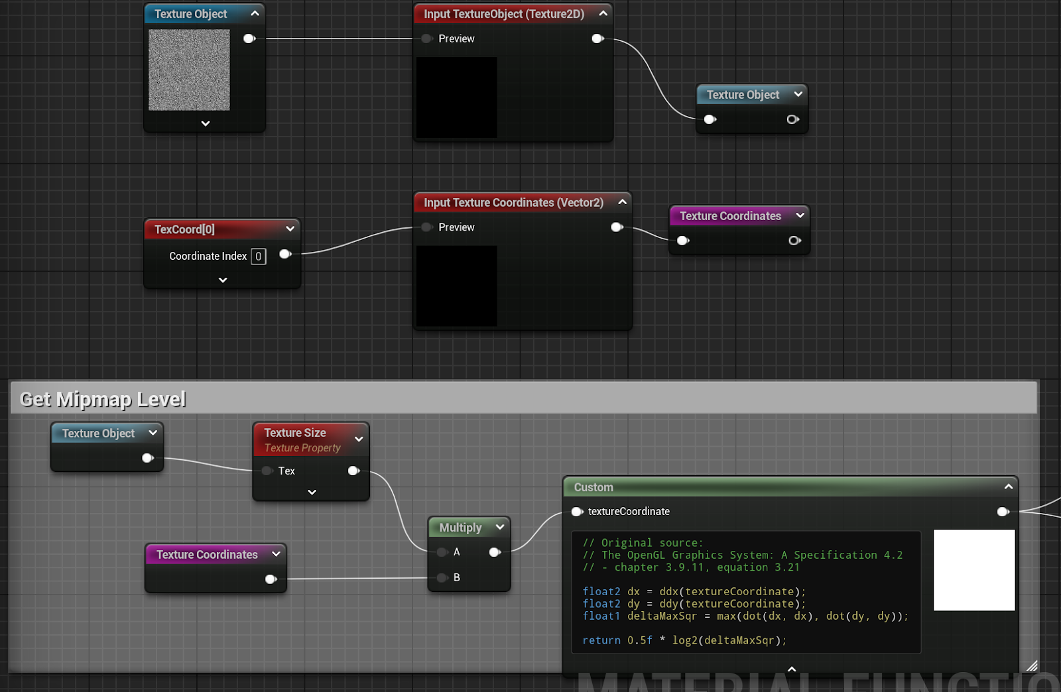Click the Custom node's output pin
This screenshot has width=1061, height=692.
[x=1003, y=512]
